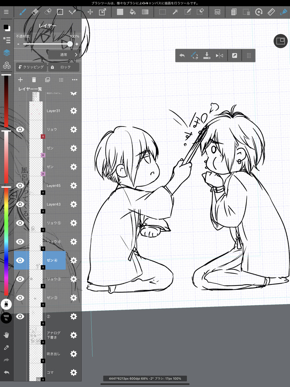Screen dimensions: 290x387
Task: Open blend mode 通常 dropdown
Action: coord(64,55)
